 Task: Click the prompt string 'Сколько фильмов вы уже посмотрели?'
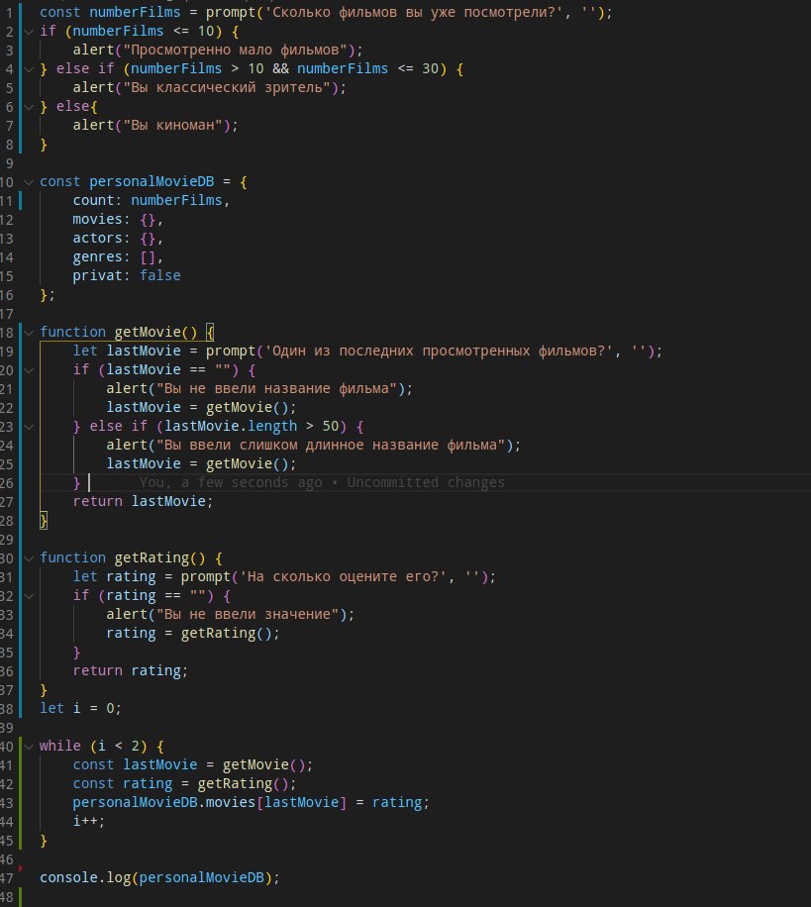tap(414, 12)
